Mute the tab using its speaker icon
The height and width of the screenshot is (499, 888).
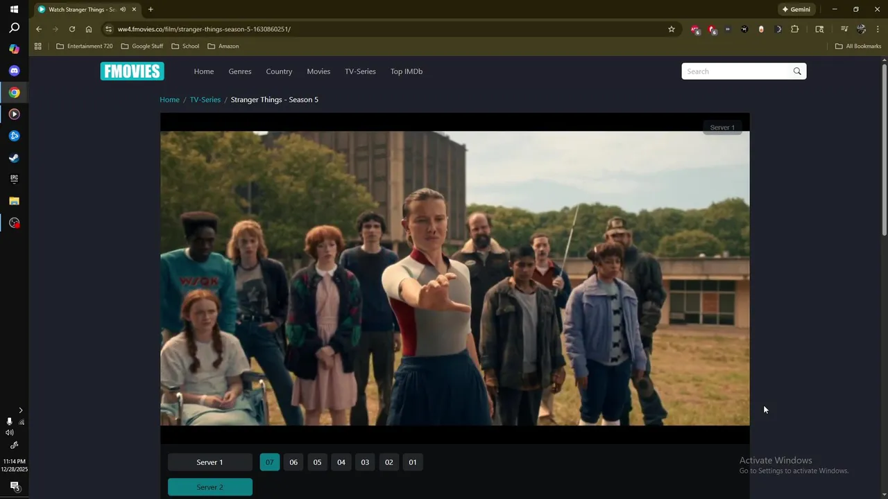[123, 10]
